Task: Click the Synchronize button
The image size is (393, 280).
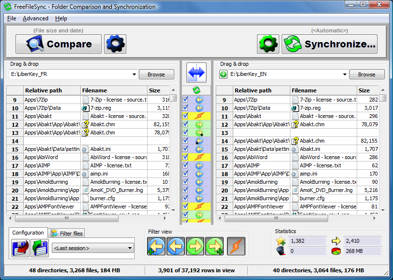Action: [330, 44]
